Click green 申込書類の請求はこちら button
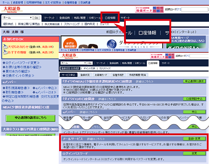Viewport: 209px width, 164px height. tap(31, 118)
